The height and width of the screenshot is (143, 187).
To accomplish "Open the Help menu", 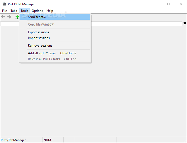I will pyautogui.click(x=50, y=11).
